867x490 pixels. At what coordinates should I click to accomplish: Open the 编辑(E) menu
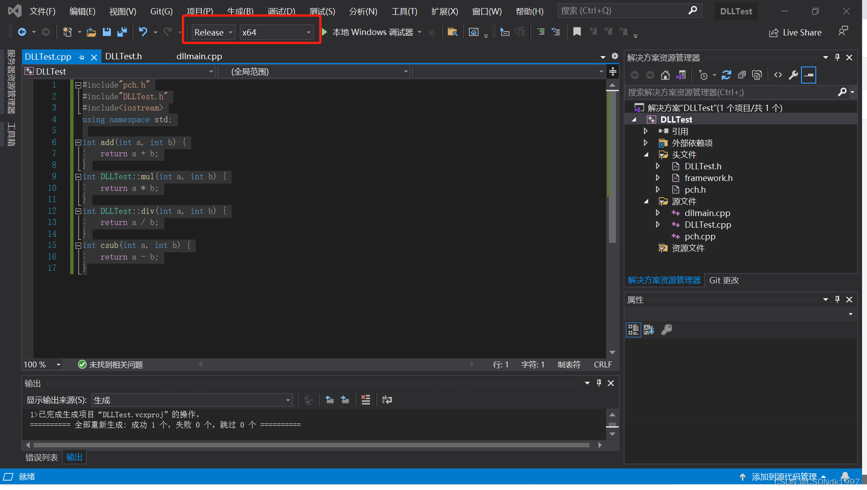(82, 11)
